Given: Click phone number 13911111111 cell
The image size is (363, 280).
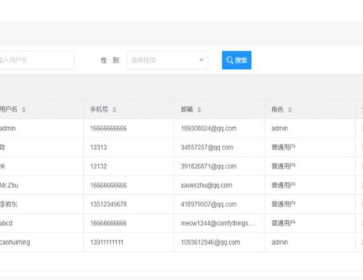Looking at the screenshot, I should [106, 242].
